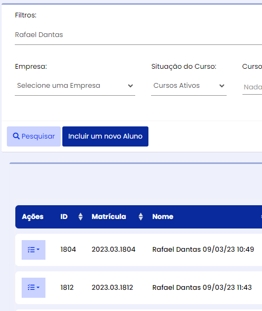Click matrícula 2023.03.1804 cell
This screenshot has width=262, height=311.
(x=114, y=250)
